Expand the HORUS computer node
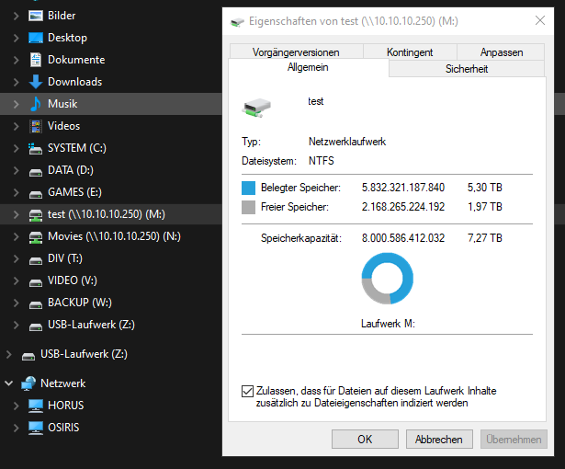 click(x=16, y=406)
